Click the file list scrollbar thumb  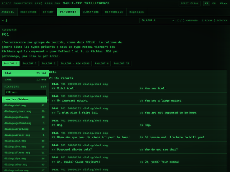(48, 99)
